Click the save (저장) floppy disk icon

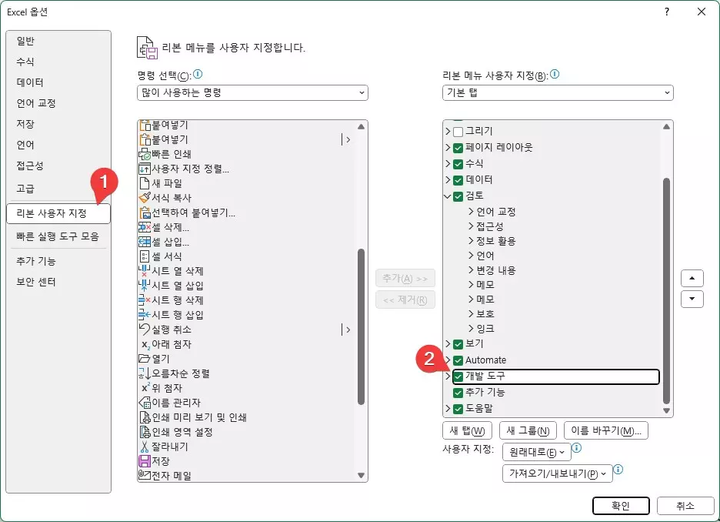(144, 461)
